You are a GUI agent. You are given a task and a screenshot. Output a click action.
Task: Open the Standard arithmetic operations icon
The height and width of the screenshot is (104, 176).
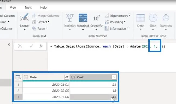pos(83,18)
